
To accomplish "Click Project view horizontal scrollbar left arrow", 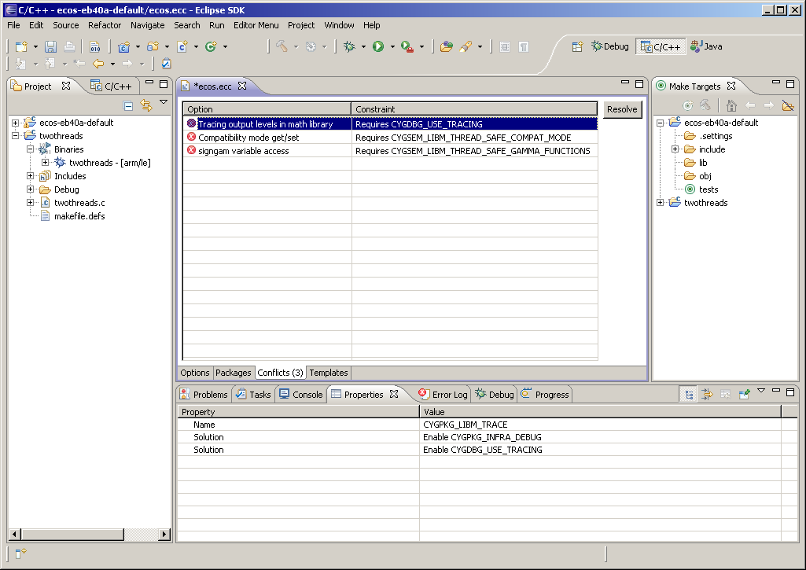I will 14,535.
